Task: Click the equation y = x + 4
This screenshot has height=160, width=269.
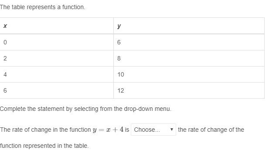Action: tap(108, 130)
